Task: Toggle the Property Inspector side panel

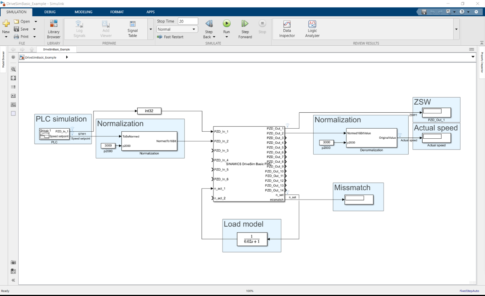Action: (482, 62)
